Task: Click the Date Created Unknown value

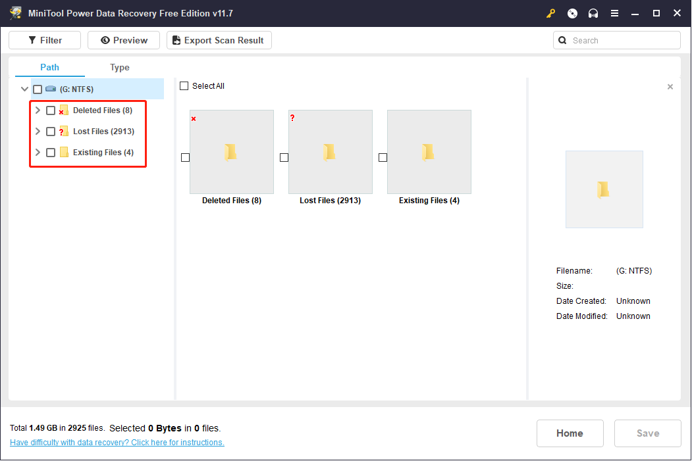Action: [x=633, y=301]
